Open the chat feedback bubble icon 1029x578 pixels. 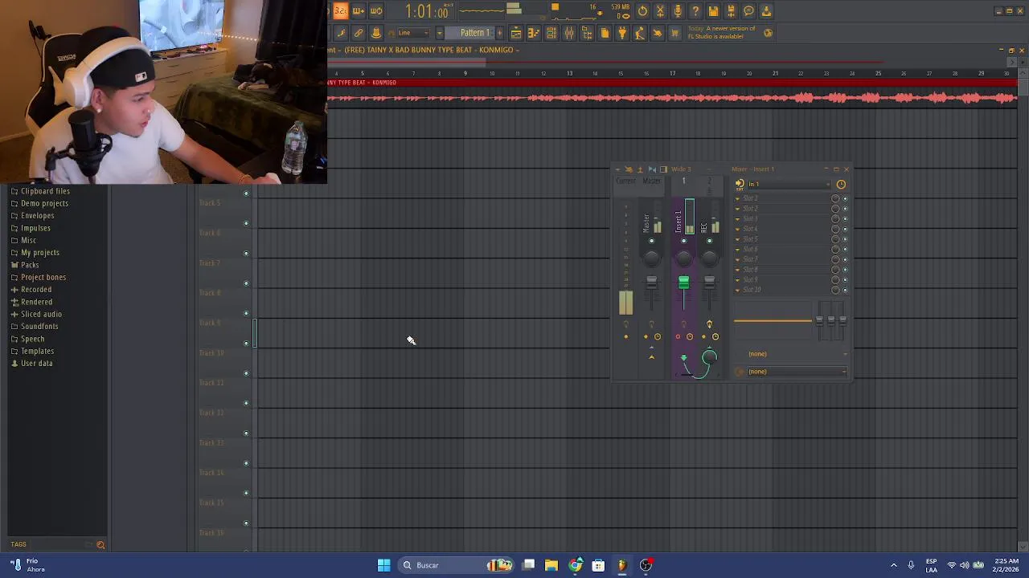tap(748, 11)
